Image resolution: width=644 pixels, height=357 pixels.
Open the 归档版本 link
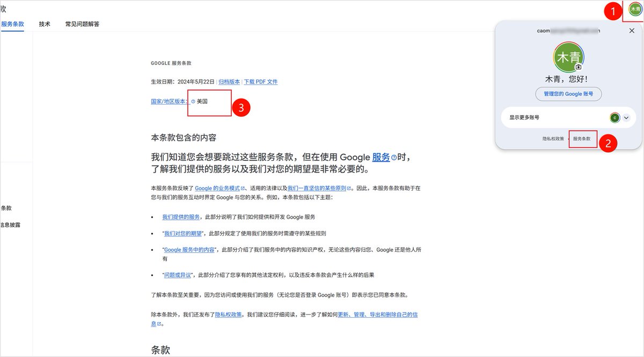(x=229, y=82)
